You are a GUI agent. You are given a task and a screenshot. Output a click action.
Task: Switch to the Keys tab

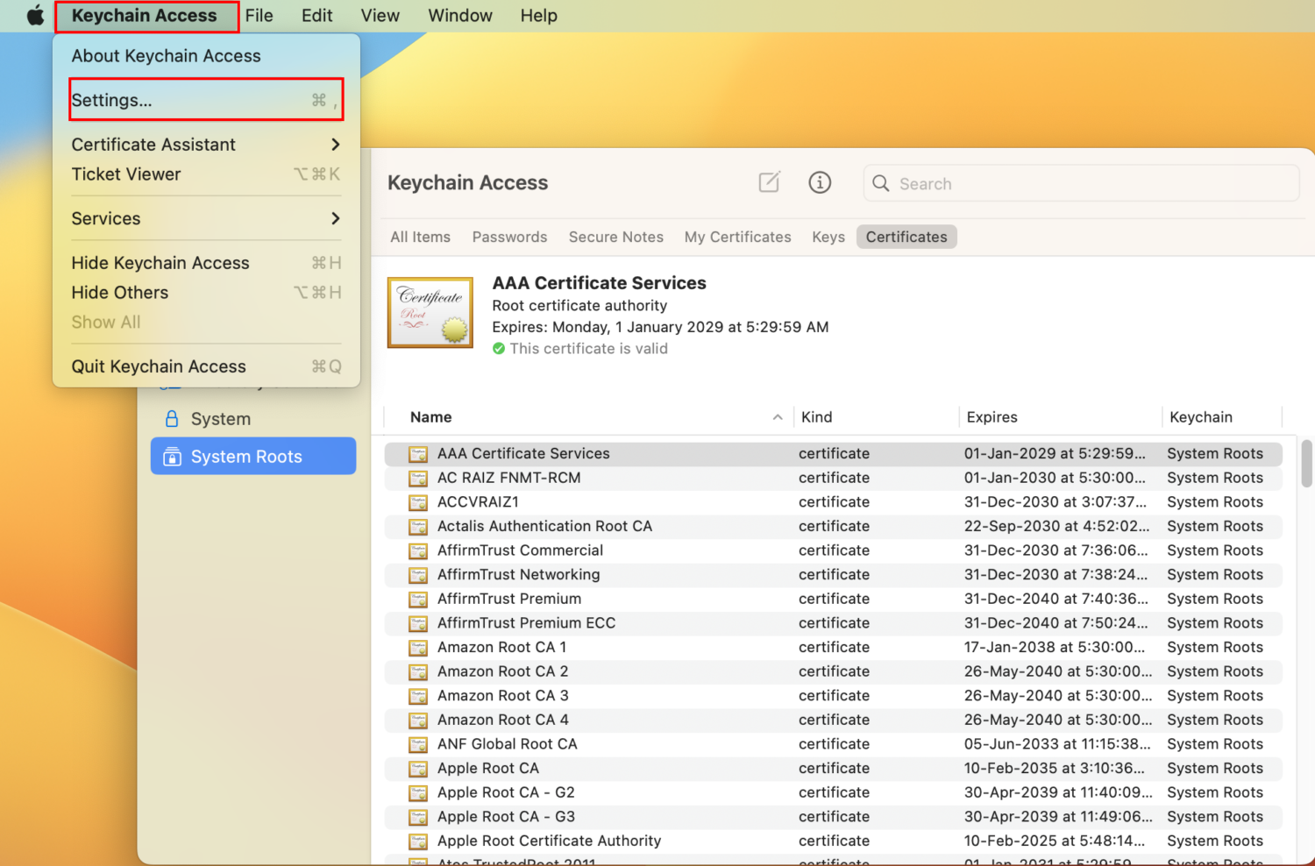pyautogui.click(x=828, y=237)
